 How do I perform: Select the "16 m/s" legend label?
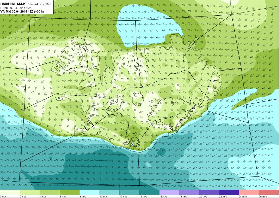[x=163, y=197]
